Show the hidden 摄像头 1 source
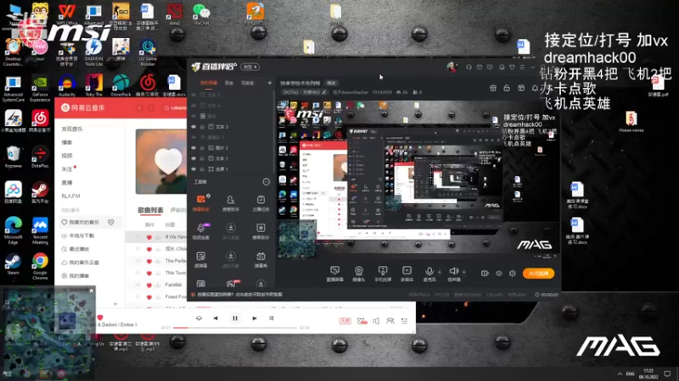Image resolution: width=679 pixels, height=381 pixels. pyautogui.click(x=194, y=137)
